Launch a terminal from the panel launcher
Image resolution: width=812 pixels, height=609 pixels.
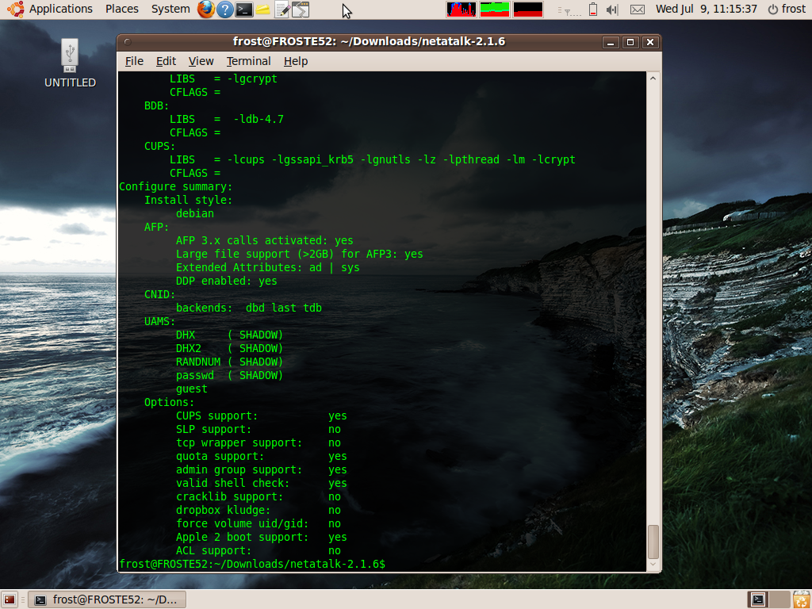point(244,10)
